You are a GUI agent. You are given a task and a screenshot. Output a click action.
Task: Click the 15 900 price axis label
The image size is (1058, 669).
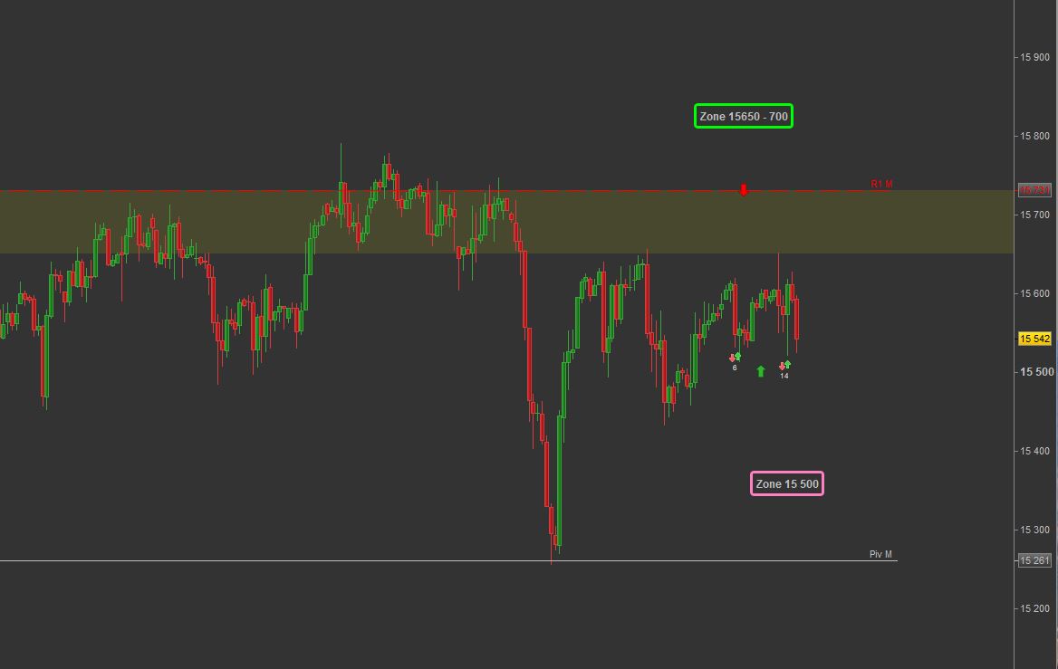tap(1035, 57)
